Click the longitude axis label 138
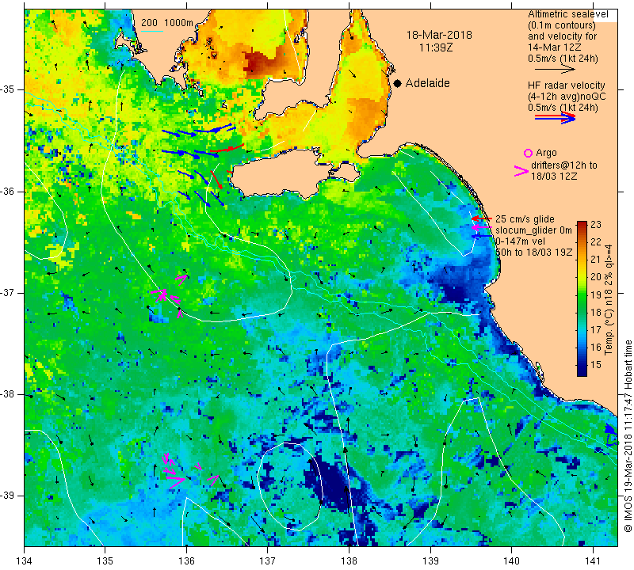The image size is (634, 570). tap(349, 561)
